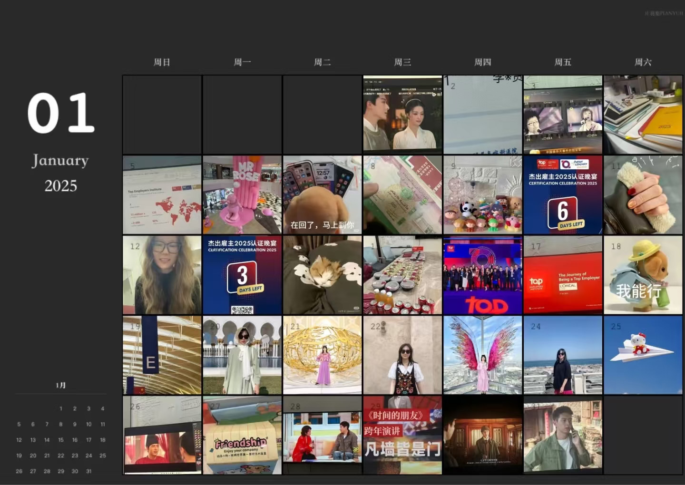Open the singer-on-screen photo for day 3
The image size is (685, 485).
[563, 114]
